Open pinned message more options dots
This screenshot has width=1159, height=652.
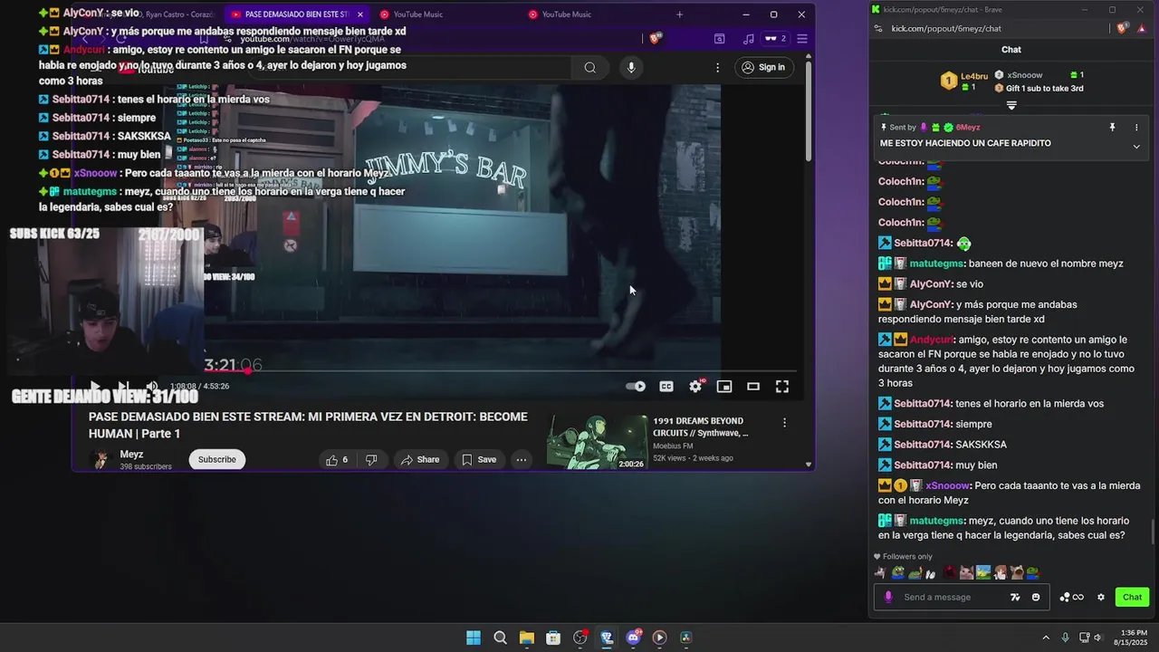point(1136,128)
